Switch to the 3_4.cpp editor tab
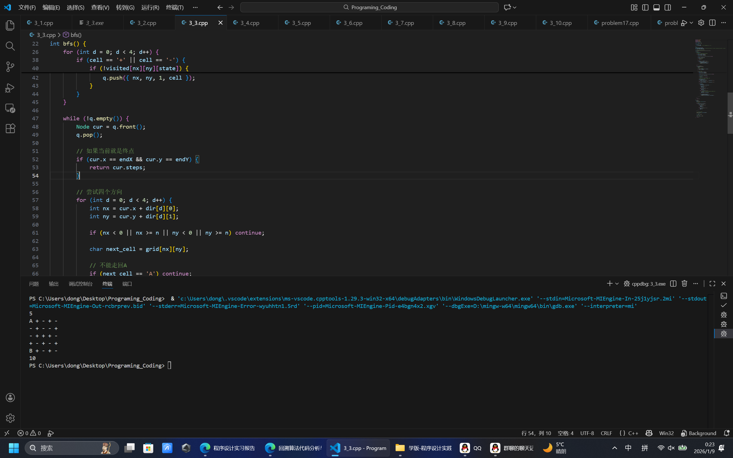 249,23
